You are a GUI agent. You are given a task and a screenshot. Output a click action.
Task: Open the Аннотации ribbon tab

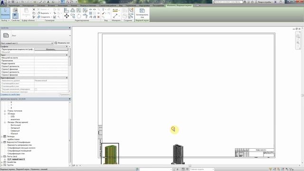tap(63, 6)
